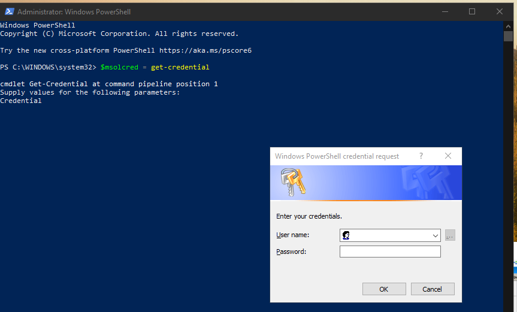Click into the User name text field
The image size is (517, 312).
(x=390, y=235)
